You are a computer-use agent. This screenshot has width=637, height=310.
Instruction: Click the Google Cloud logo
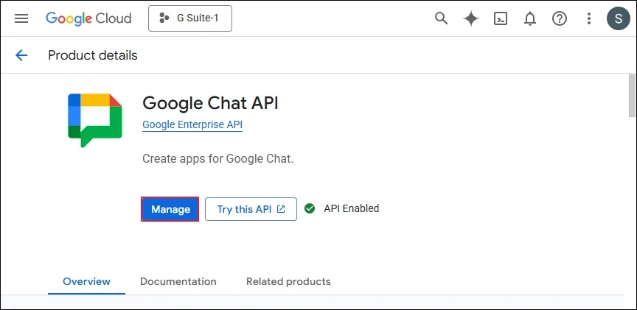[88, 18]
